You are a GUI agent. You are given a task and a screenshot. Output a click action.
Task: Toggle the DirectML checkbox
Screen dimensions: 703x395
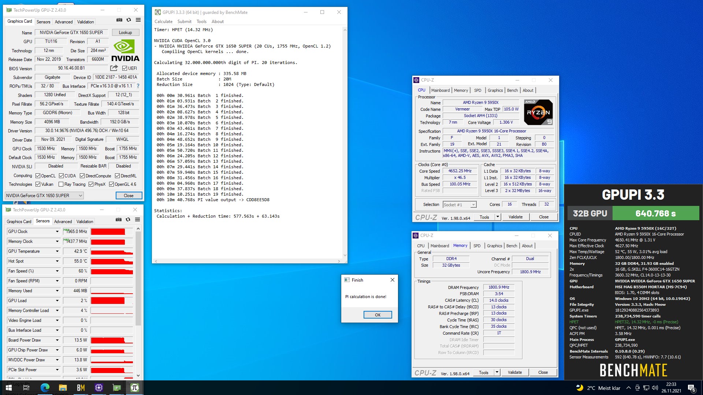pos(117,176)
